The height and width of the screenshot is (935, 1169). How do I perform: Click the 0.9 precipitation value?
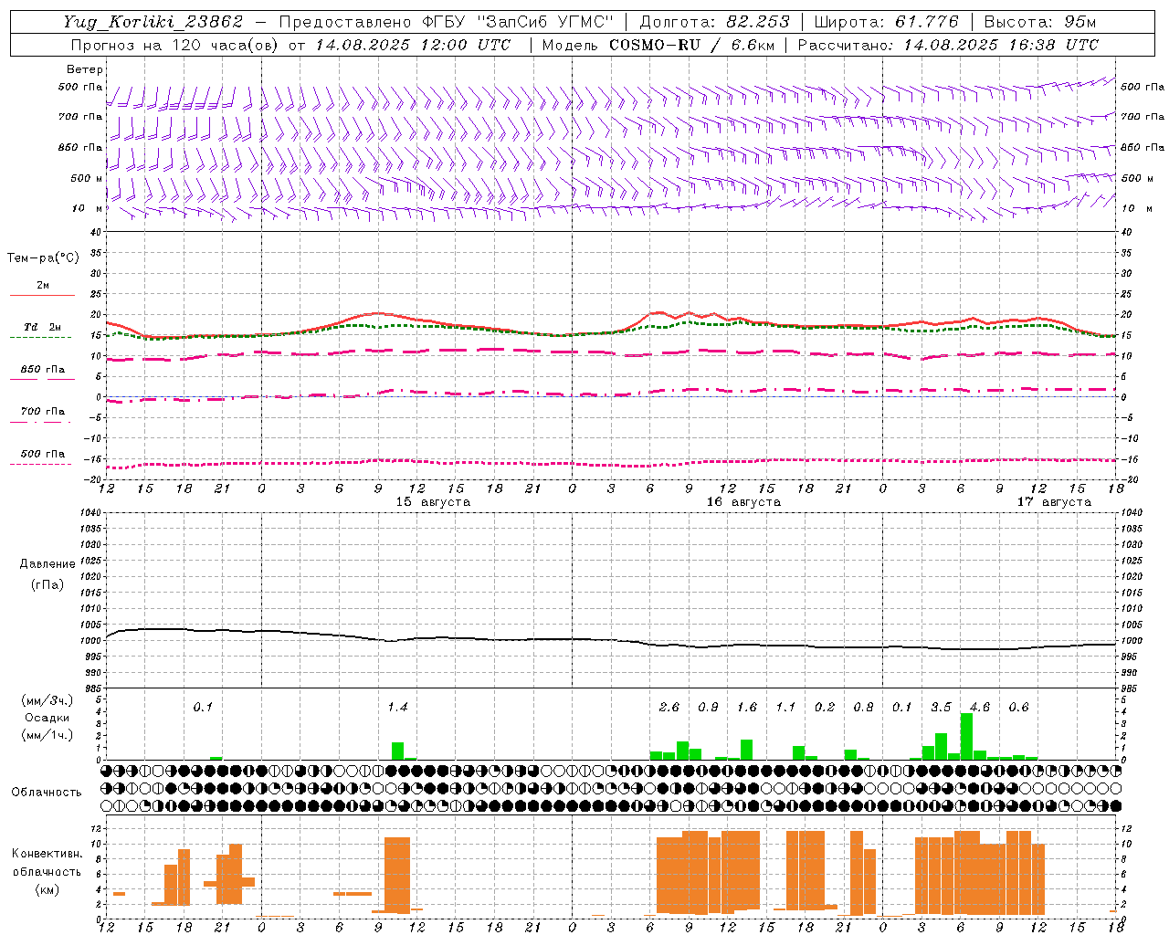[708, 708]
